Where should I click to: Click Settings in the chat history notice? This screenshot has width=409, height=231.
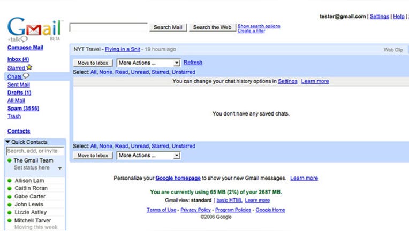click(287, 81)
